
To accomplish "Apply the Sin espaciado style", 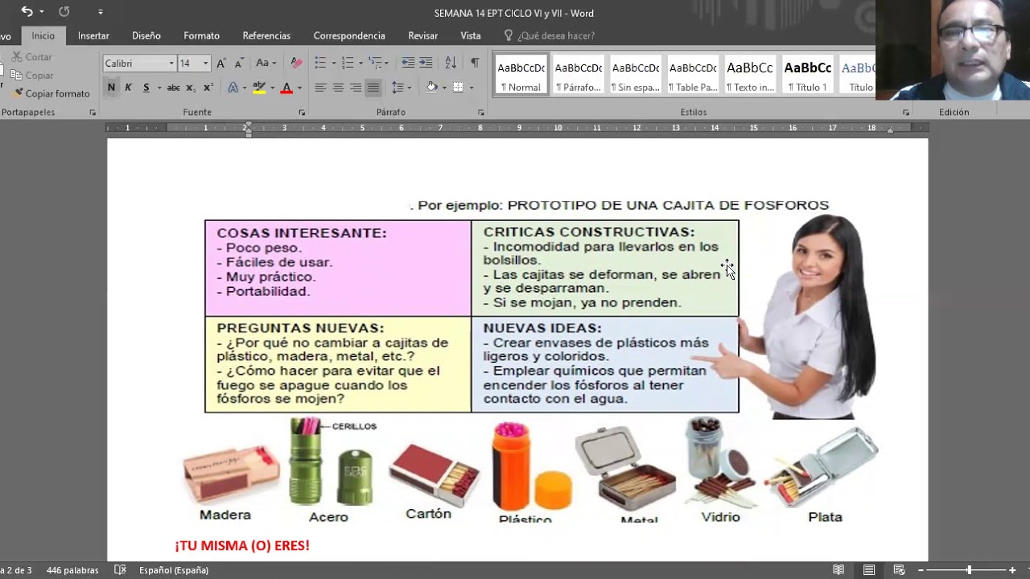I will pos(636,75).
